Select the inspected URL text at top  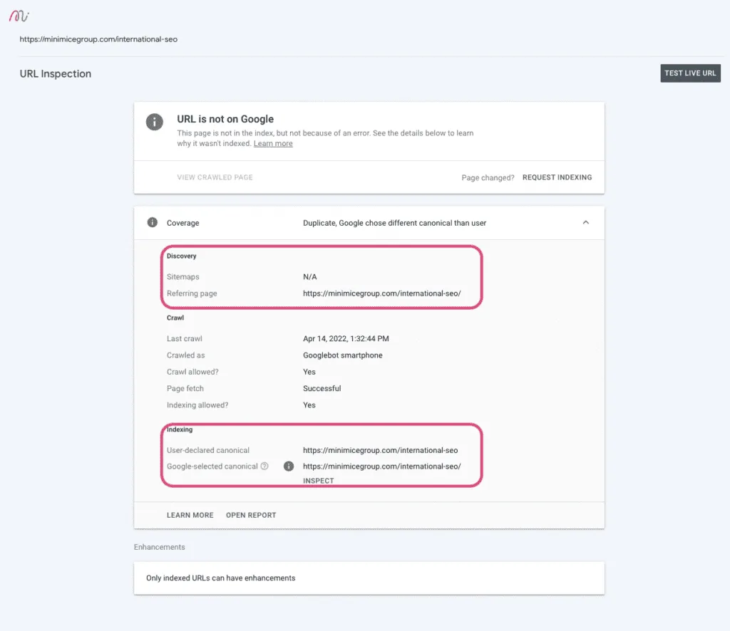pos(98,39)
